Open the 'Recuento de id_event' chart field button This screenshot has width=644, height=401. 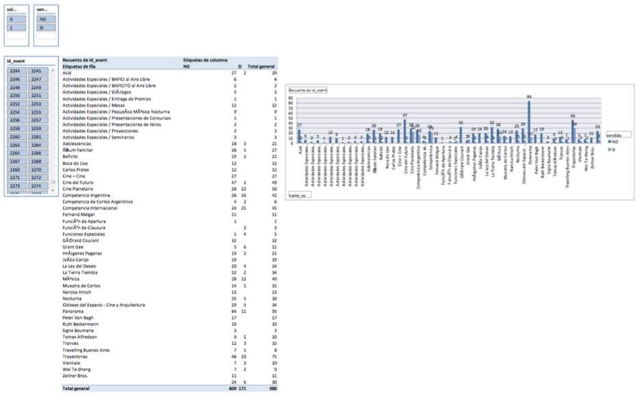(307, 90)
